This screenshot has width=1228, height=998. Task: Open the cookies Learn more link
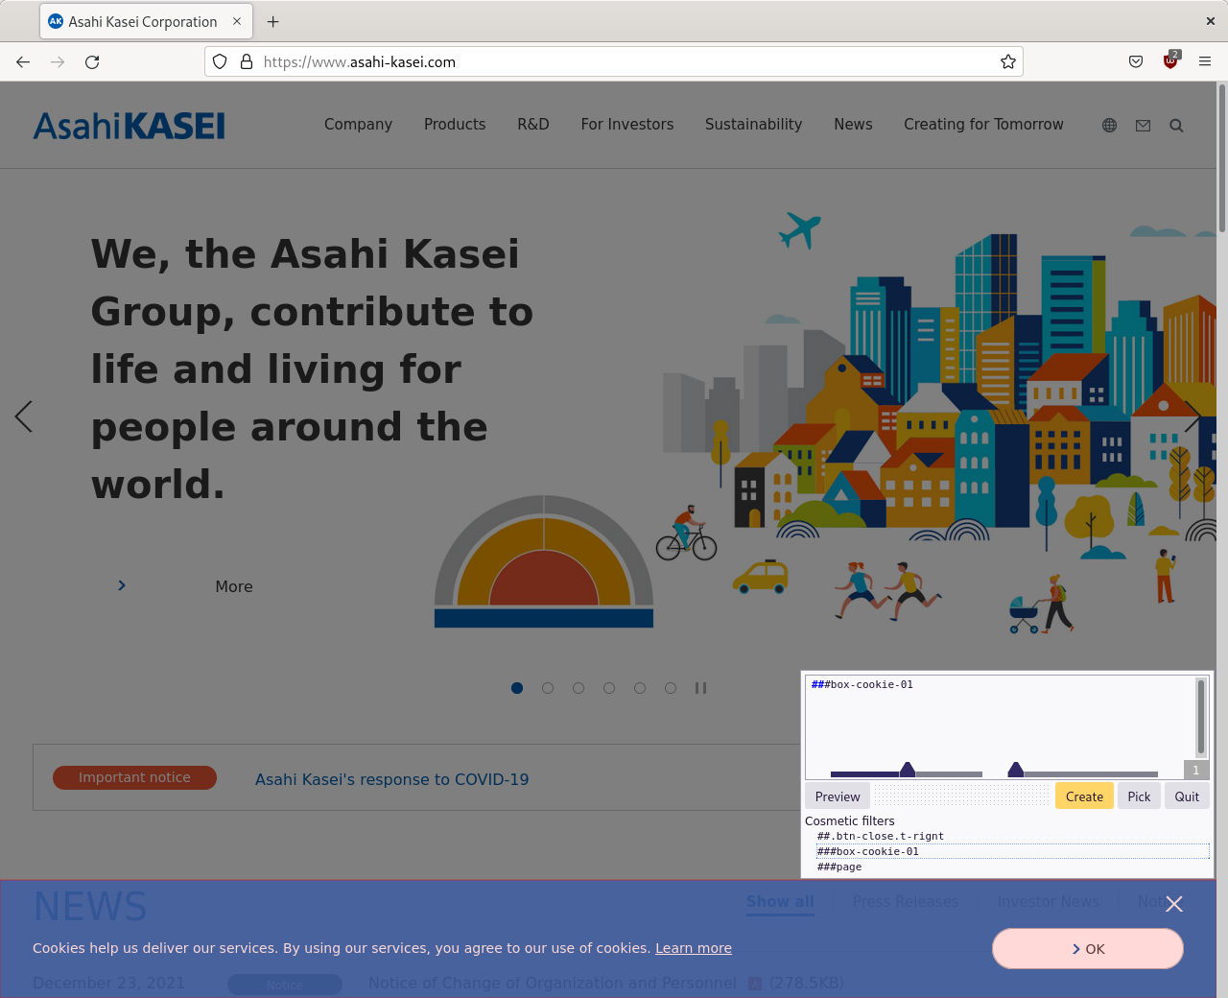coord(693,948)
